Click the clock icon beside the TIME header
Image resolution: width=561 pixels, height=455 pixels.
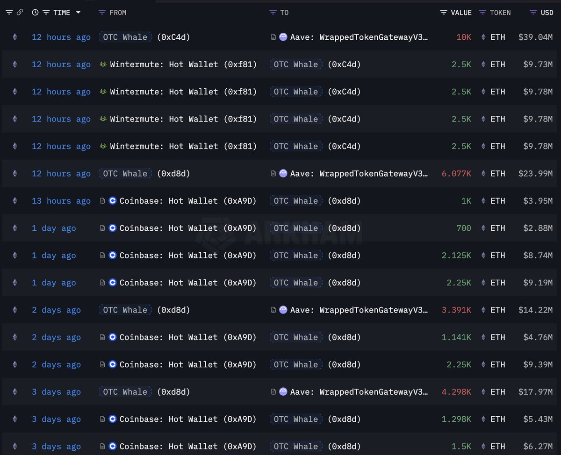coord(35,13)
